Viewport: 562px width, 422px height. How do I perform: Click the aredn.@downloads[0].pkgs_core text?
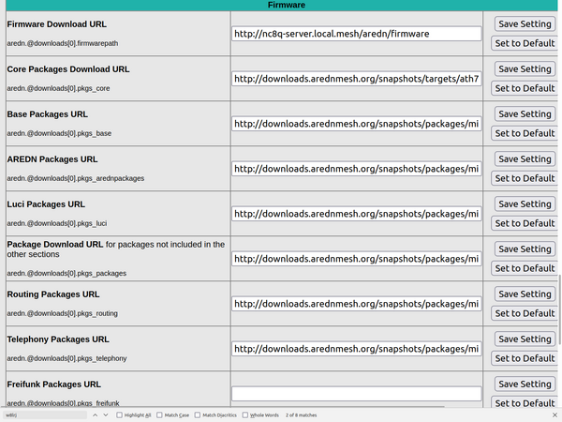58,88
